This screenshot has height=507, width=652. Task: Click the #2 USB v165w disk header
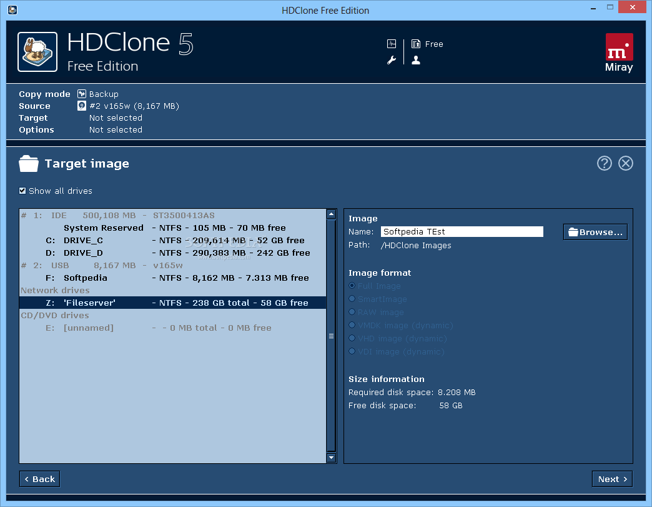[173, 265]
